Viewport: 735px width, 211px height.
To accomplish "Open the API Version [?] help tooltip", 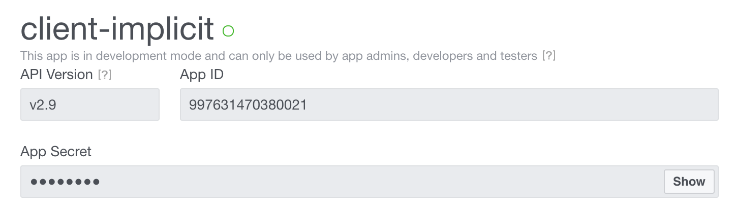I will pyautogui.click(x=104, y=75).
